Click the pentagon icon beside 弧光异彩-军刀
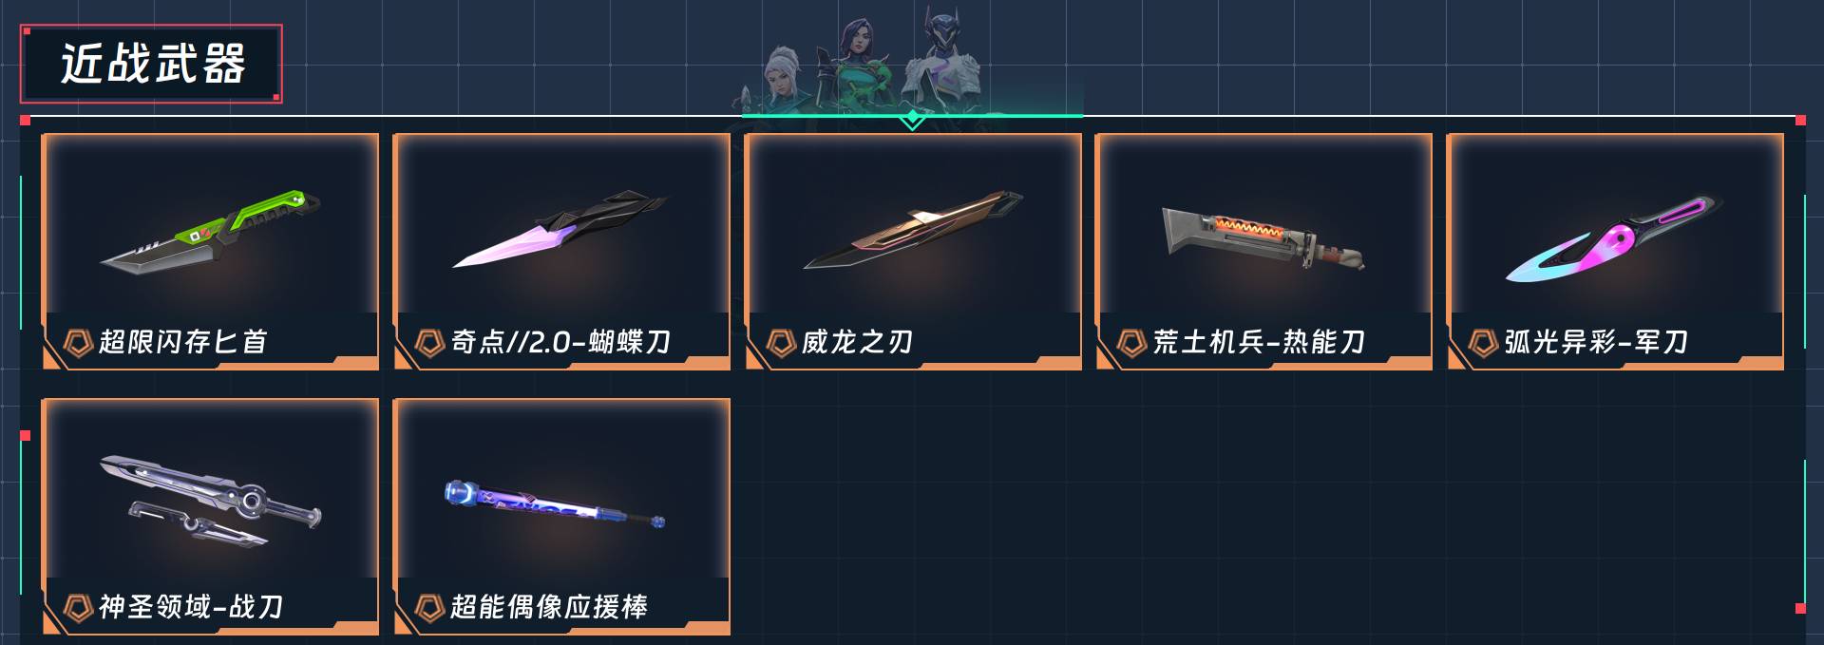Screen dimensions: 1824x645 point(1483,342)
